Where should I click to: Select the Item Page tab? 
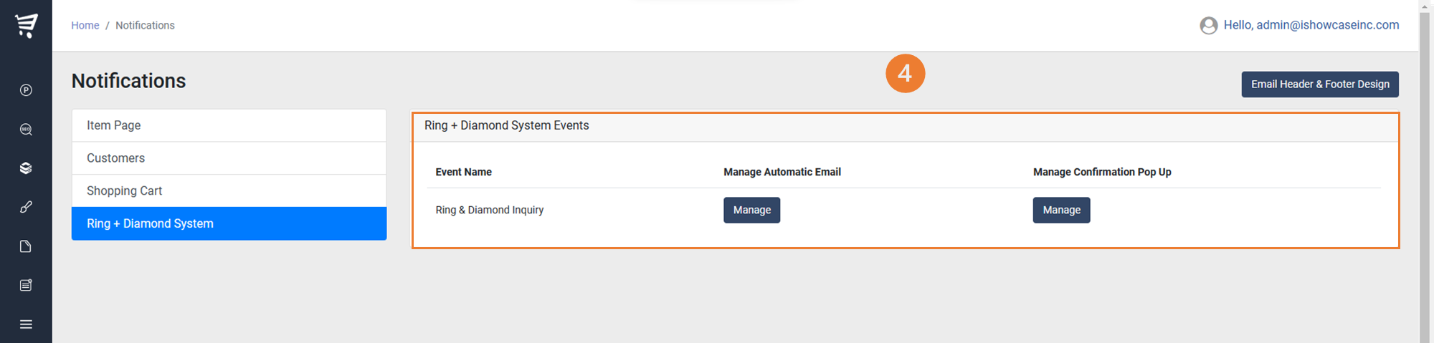coord(229,125)
